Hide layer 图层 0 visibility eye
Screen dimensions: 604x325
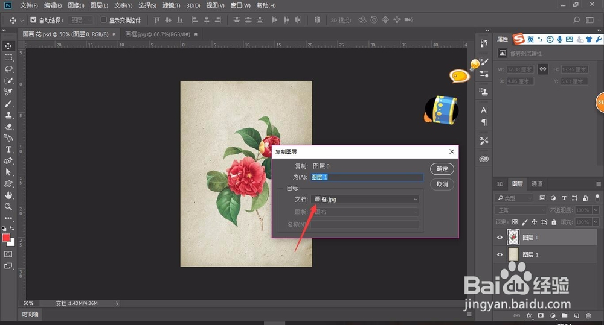coord(500,238)
